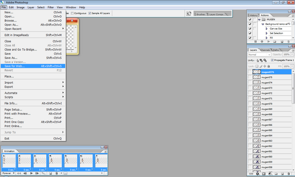Click the Unify layer style icon
Image resolution: width=295 pixels, height=177 pixels.
tap(265, 60)
